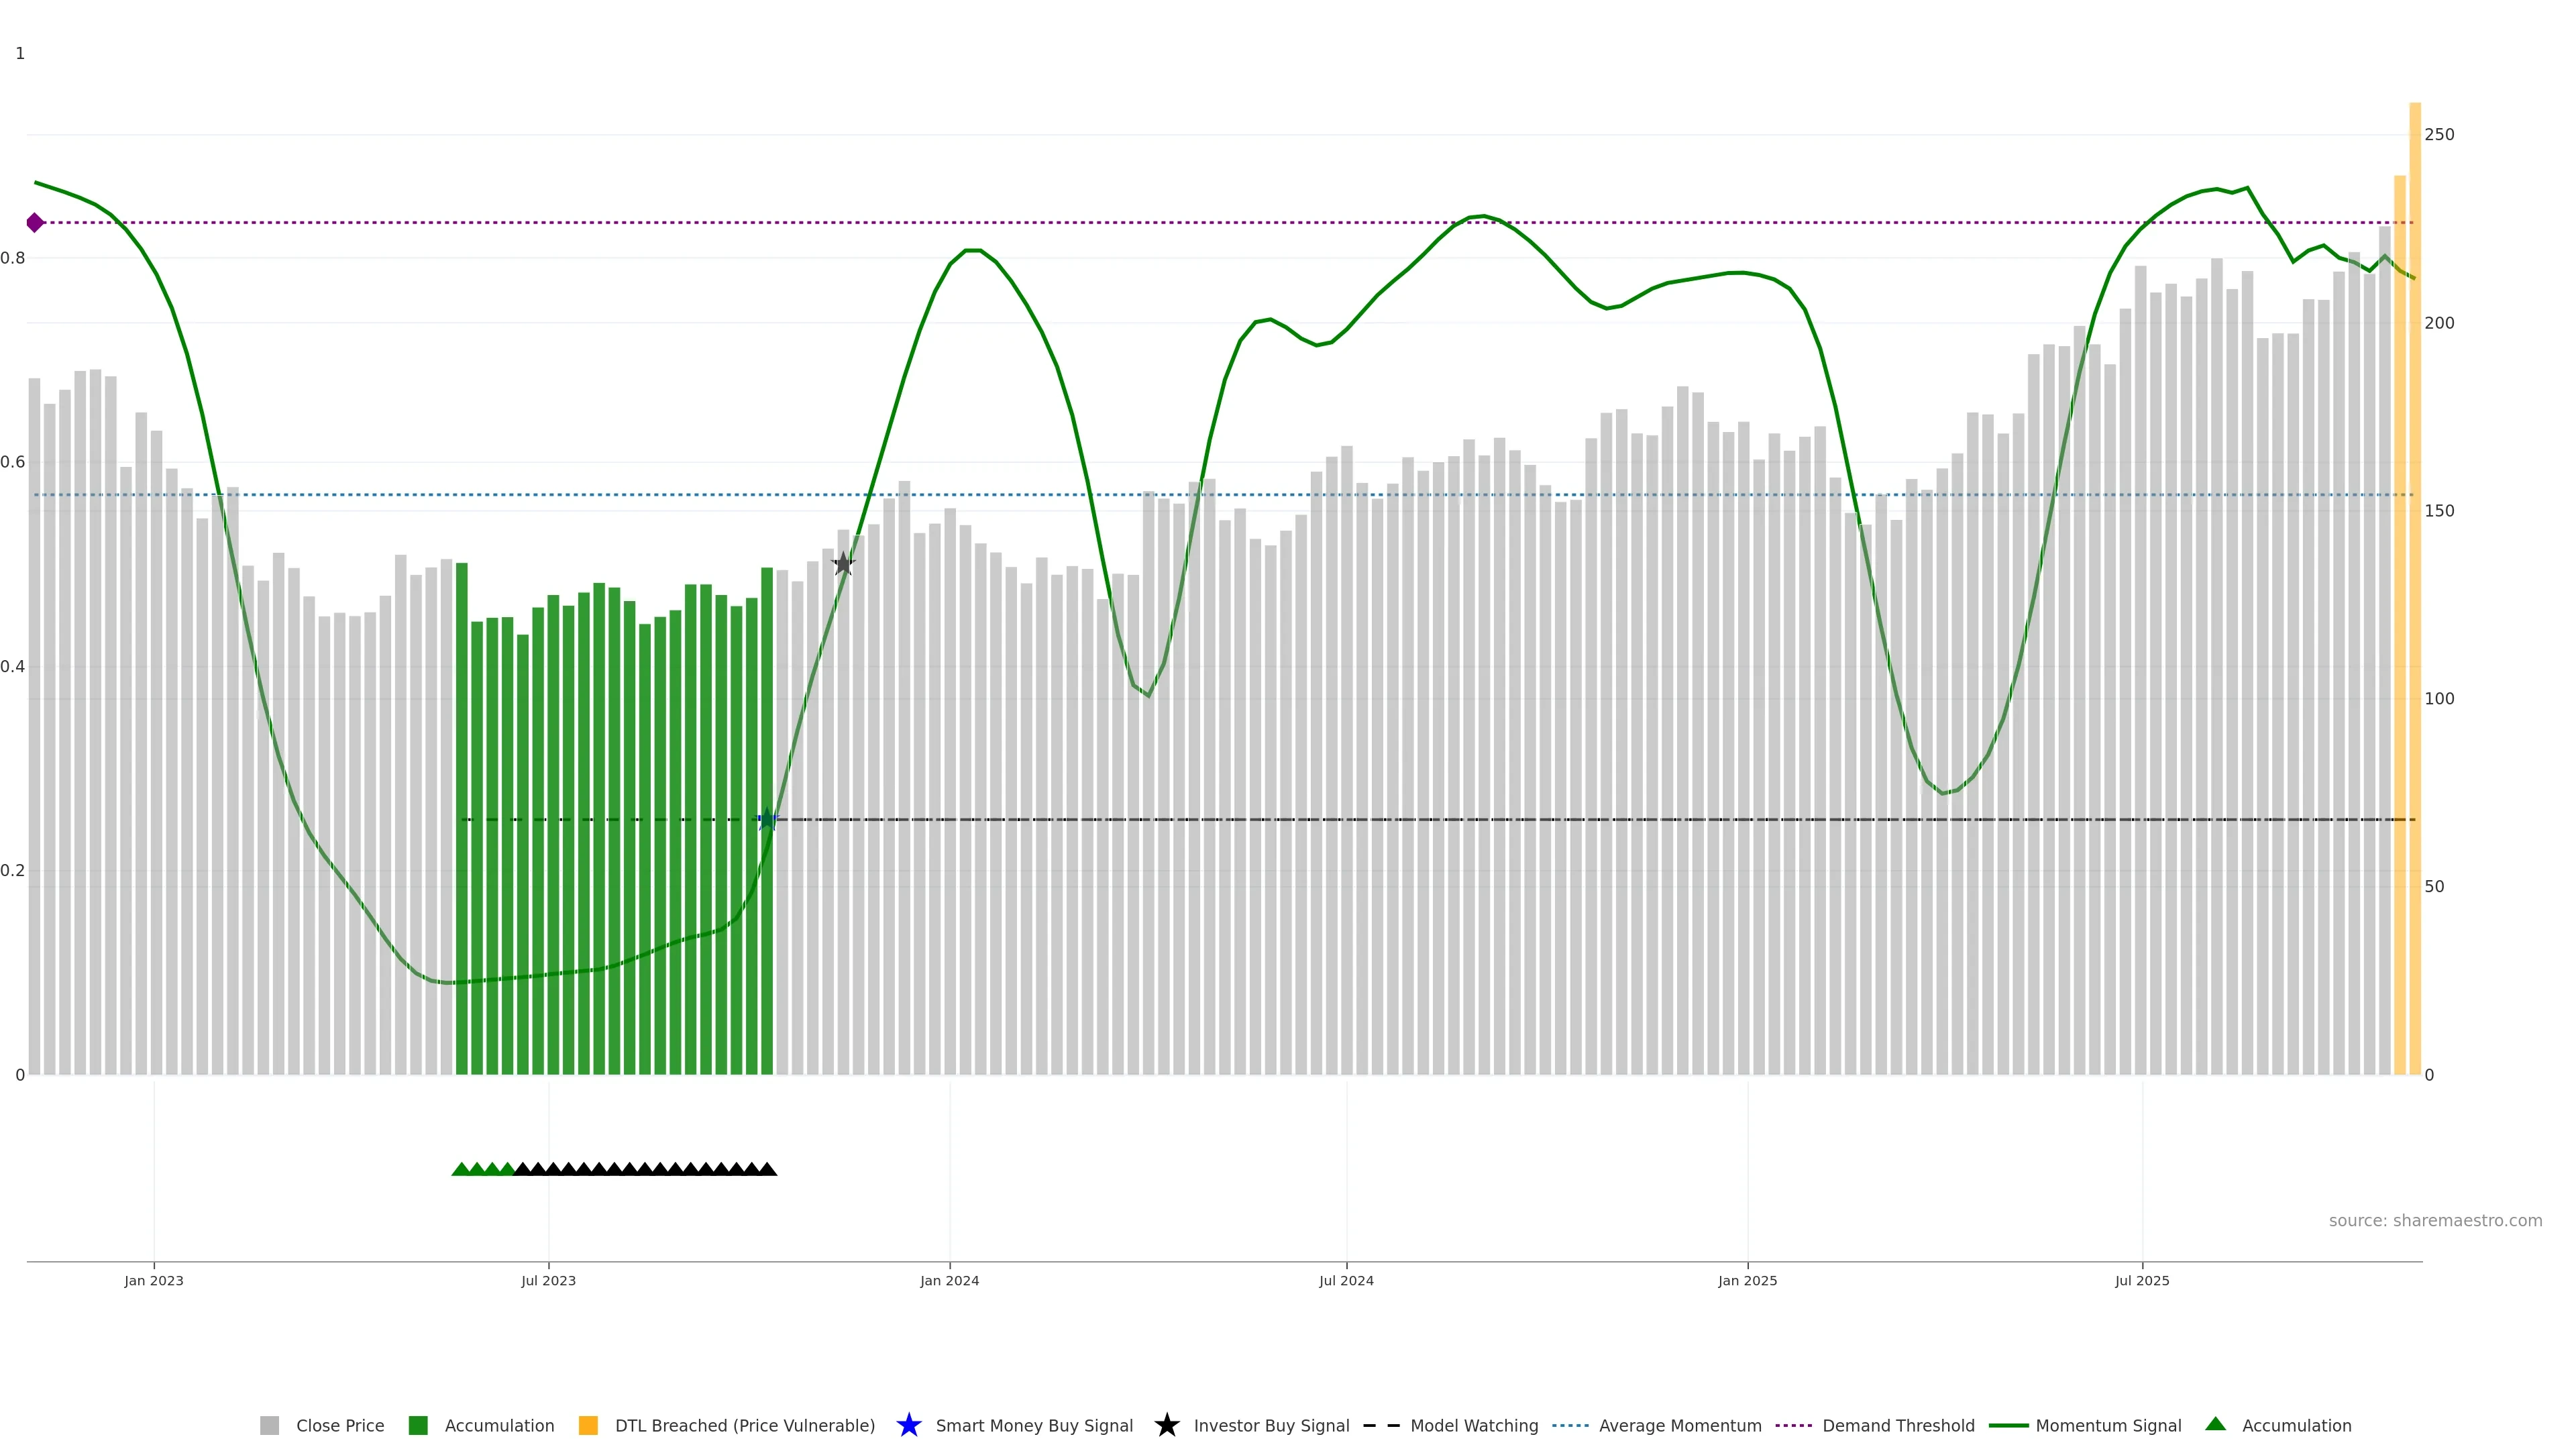Click the Jul 2025 axis label

[2142, 1280]
